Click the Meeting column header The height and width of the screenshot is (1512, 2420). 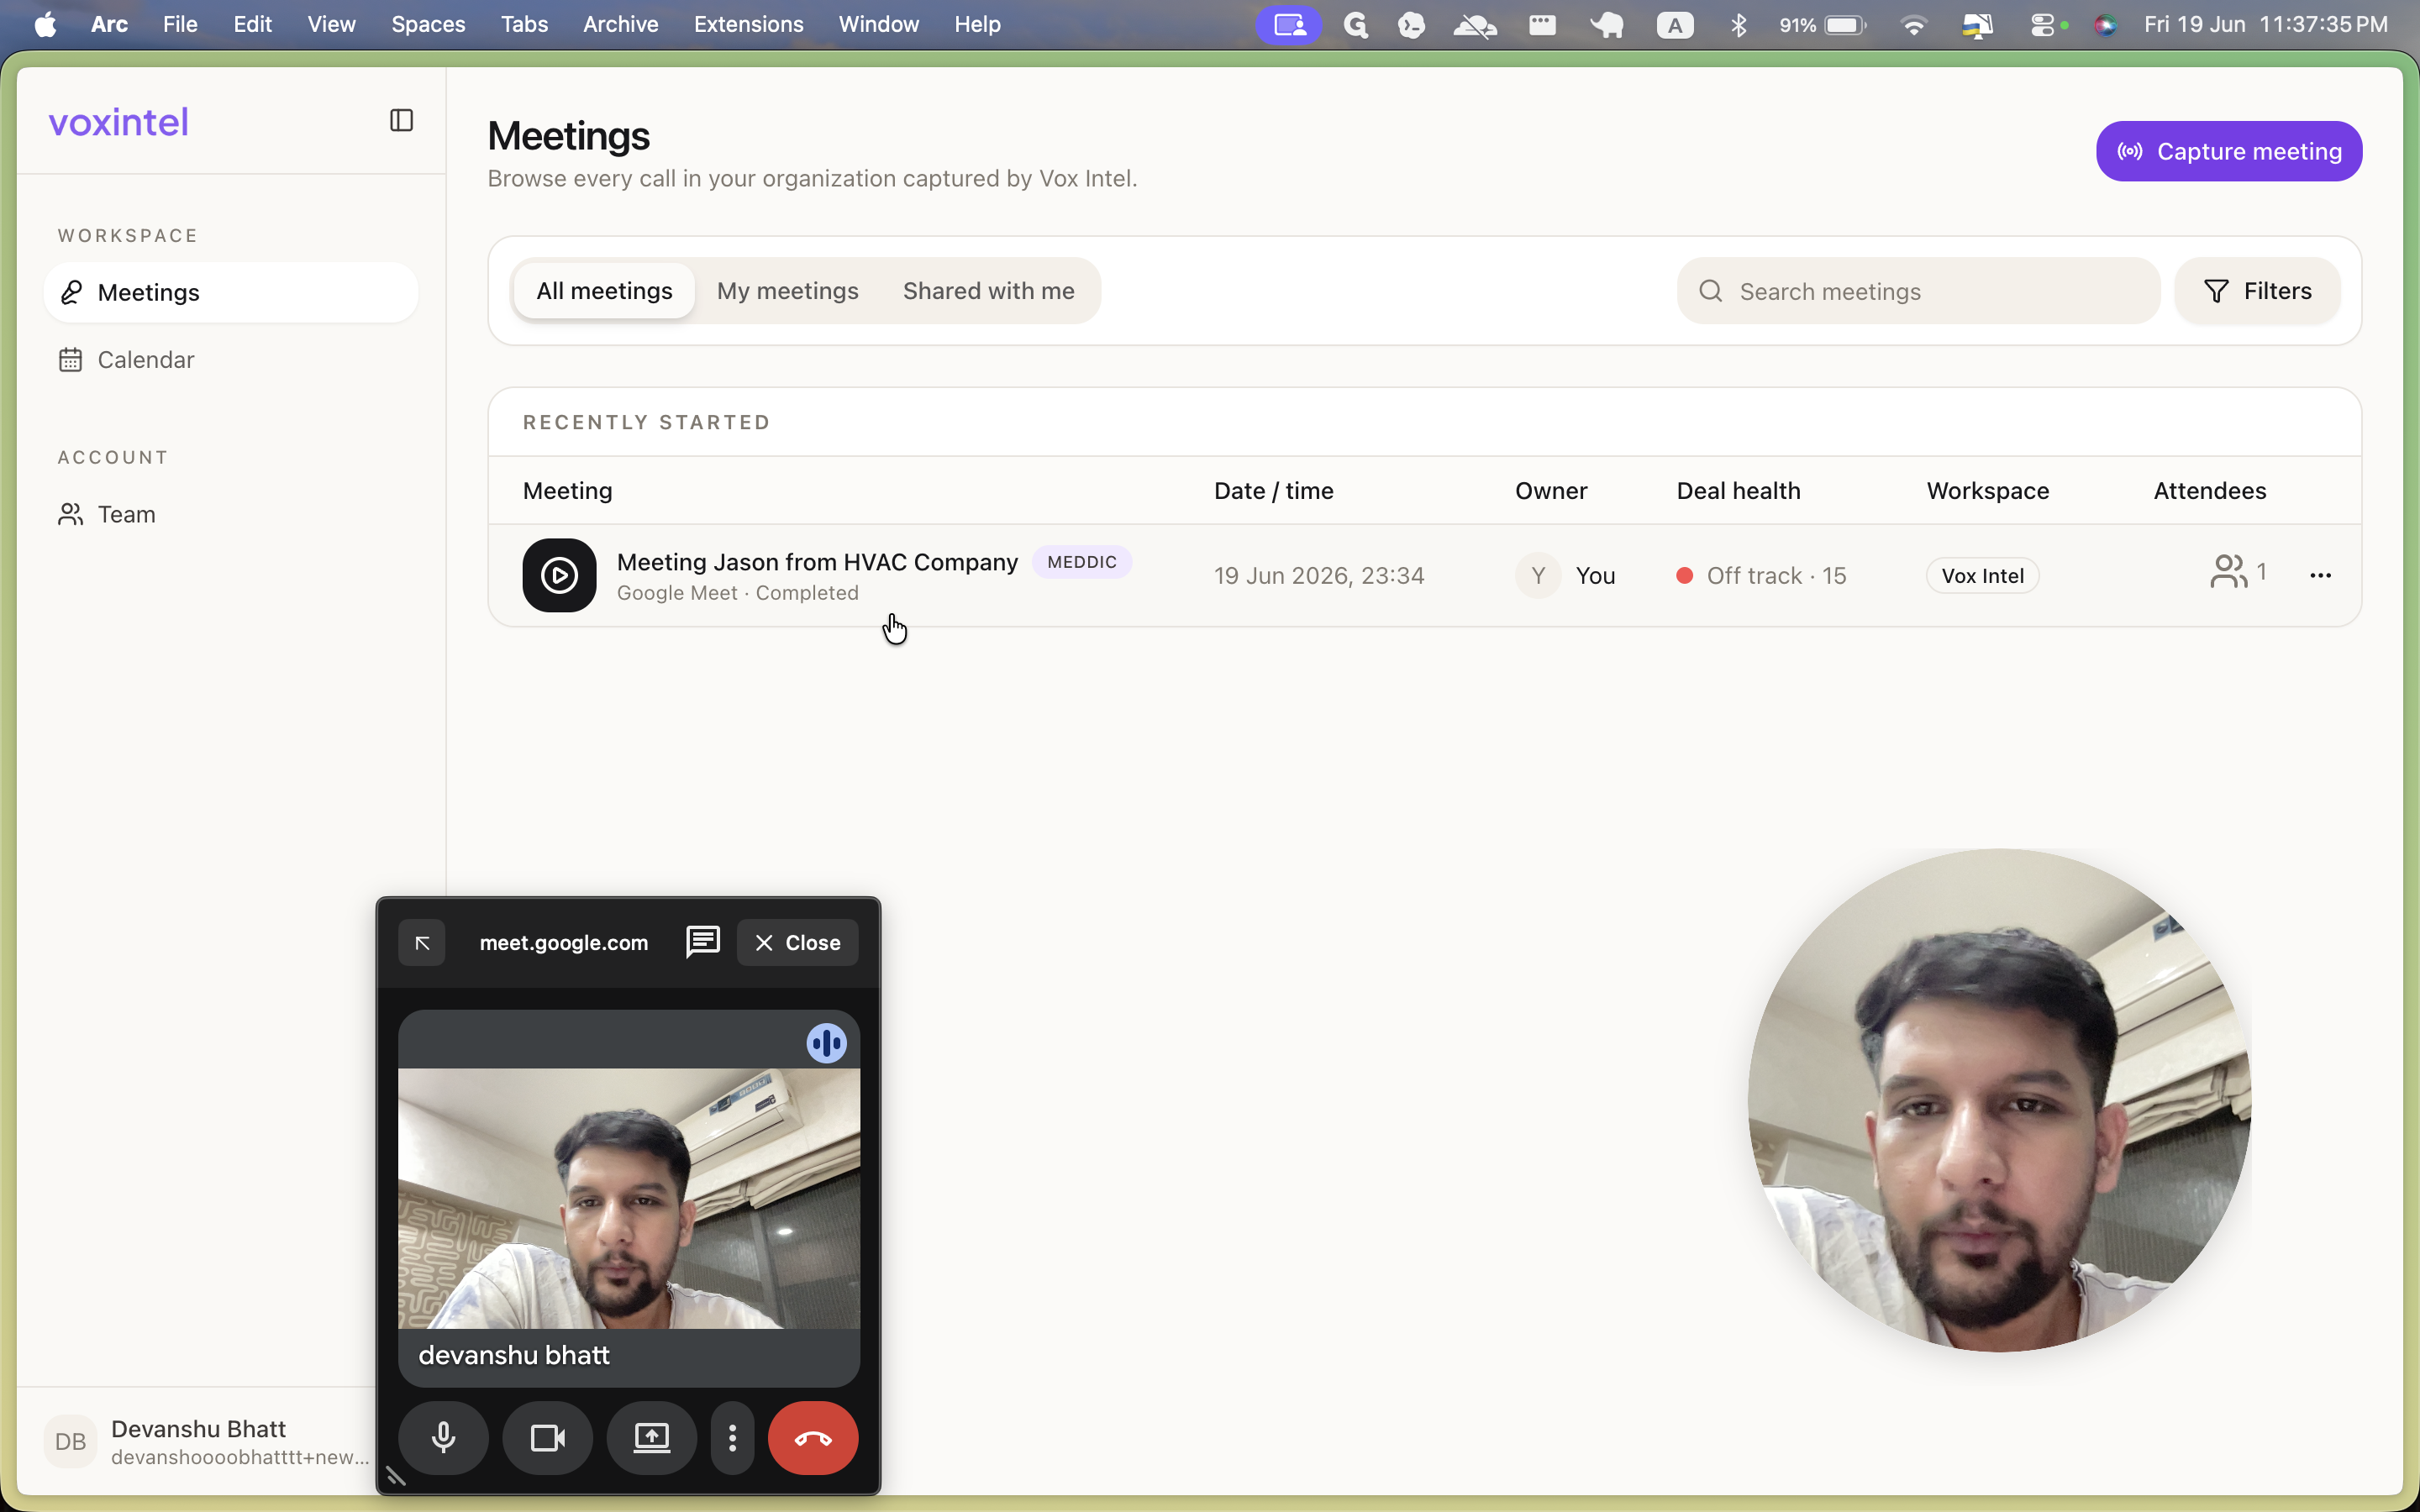point(567,491)
